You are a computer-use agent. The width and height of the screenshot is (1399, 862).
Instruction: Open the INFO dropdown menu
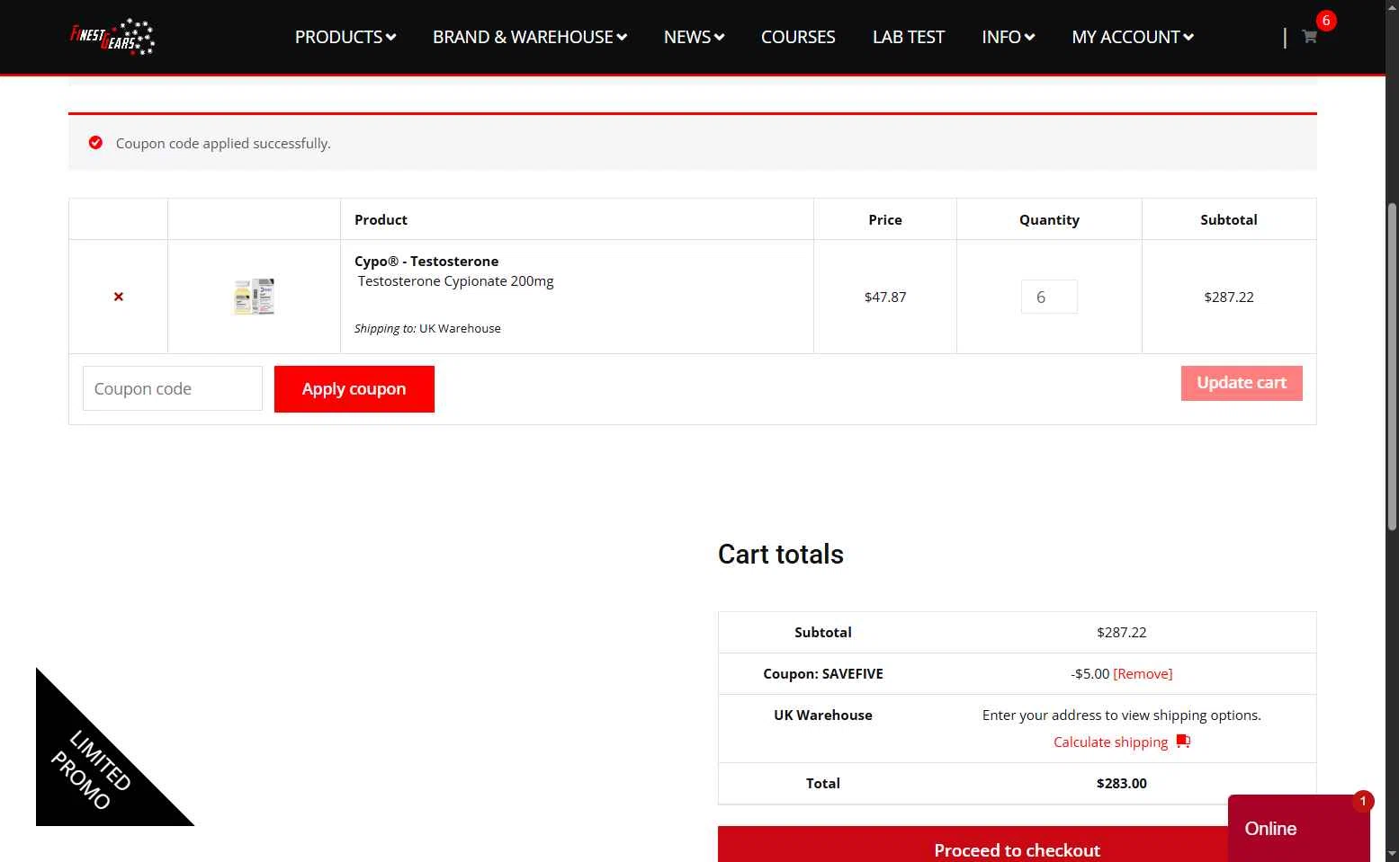(x=1008, y=37)
